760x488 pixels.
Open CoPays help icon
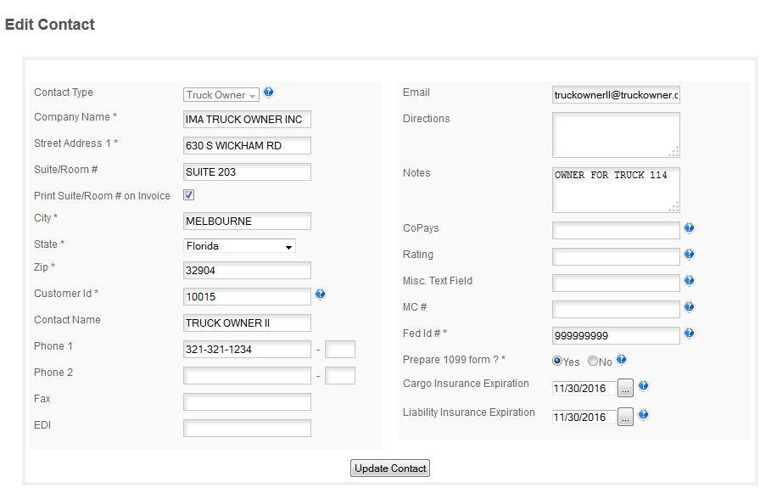coord(689,228)
